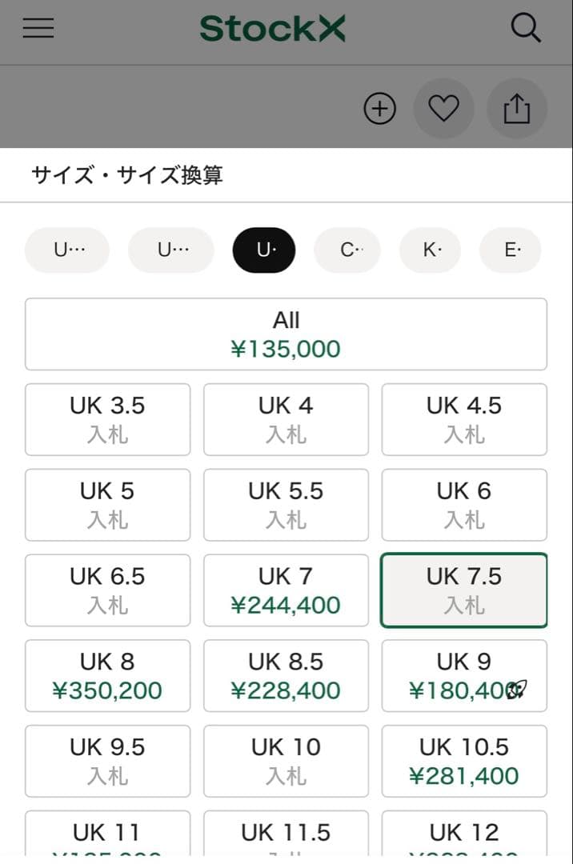Tap the search magnifier icon

point(527,28)
